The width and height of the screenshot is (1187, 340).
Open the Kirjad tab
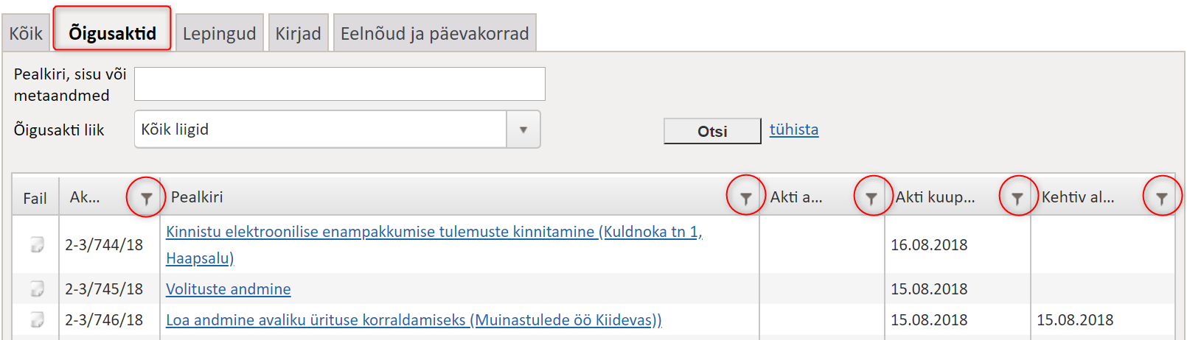298,34
